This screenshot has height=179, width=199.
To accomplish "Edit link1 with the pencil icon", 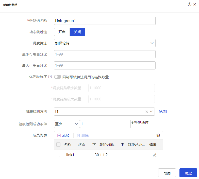I will click(x=155, y=155).
